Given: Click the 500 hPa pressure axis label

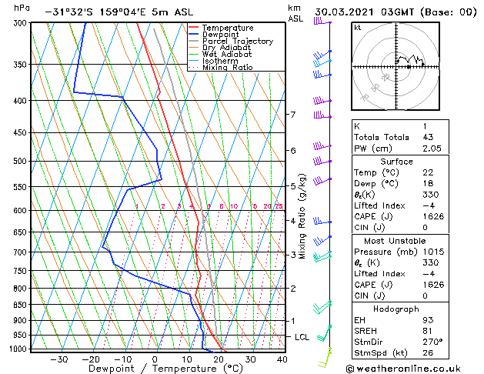Looking at the screenshot, I should click(20, 161).
